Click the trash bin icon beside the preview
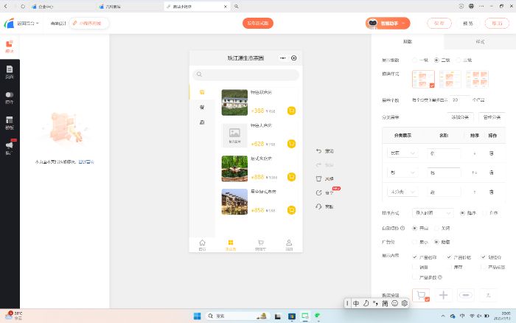Screen dimensions: 516x323 coord(318,178)
